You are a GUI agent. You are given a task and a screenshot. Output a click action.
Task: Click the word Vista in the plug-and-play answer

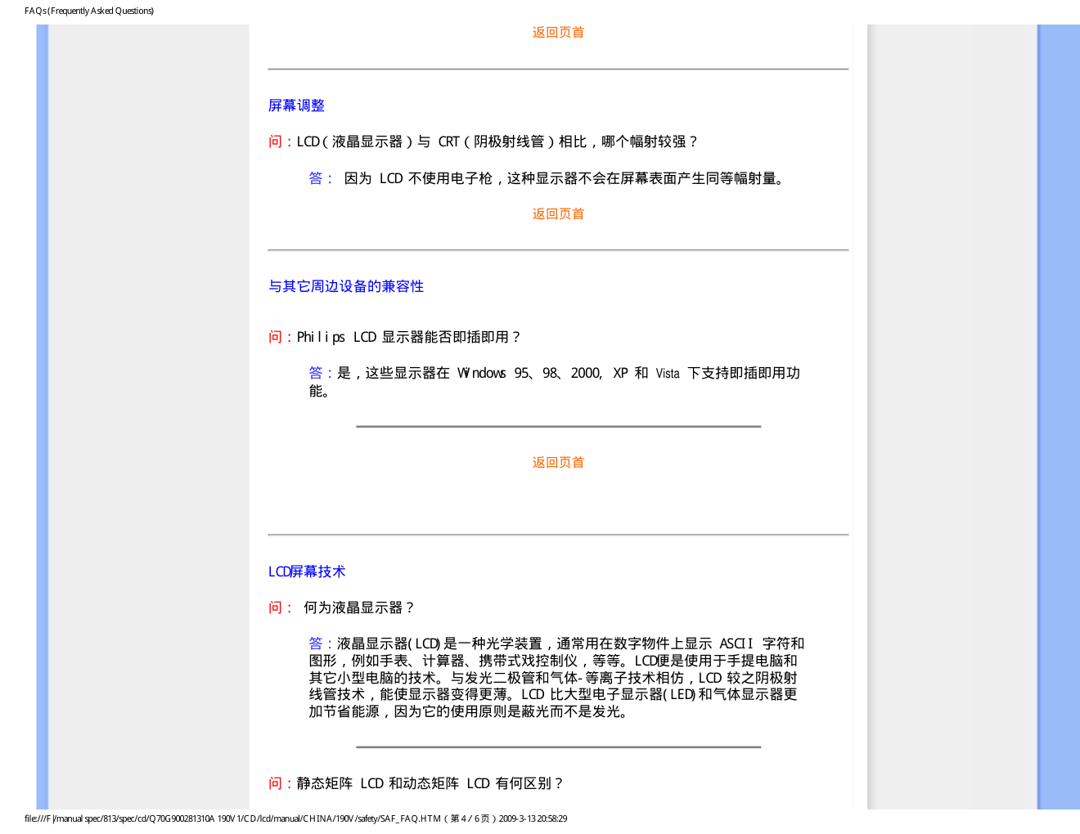click(x=668, y=374)
